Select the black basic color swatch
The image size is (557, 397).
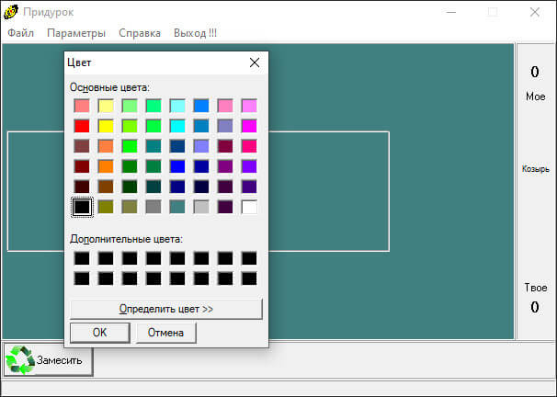[82, 207]
